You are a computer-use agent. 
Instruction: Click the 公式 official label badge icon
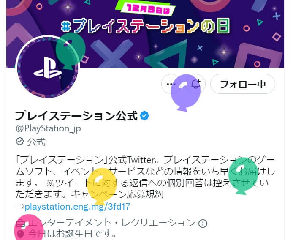tap(20, 142)
